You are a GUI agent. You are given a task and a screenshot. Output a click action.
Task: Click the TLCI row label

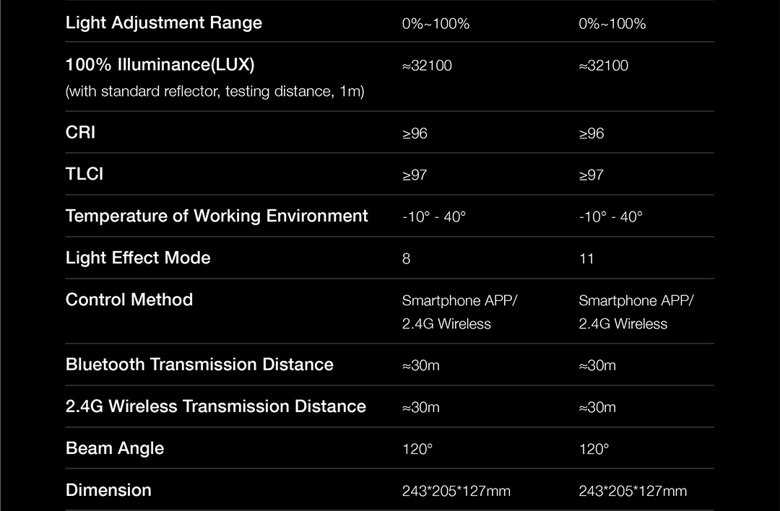coord(84,175)
